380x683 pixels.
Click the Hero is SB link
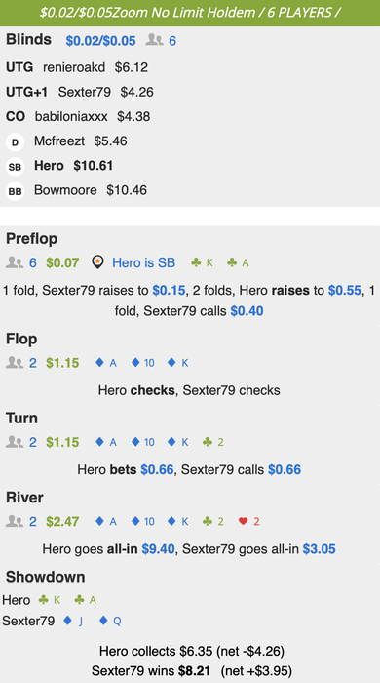[143, 262]
